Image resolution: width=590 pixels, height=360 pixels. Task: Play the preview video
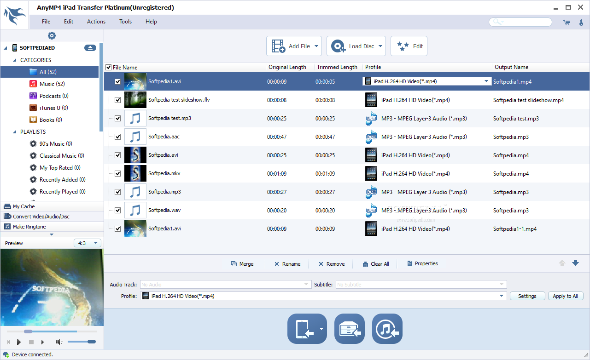pos(19,342)
